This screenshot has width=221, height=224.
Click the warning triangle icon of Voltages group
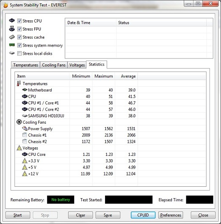(x=19, y=148)
